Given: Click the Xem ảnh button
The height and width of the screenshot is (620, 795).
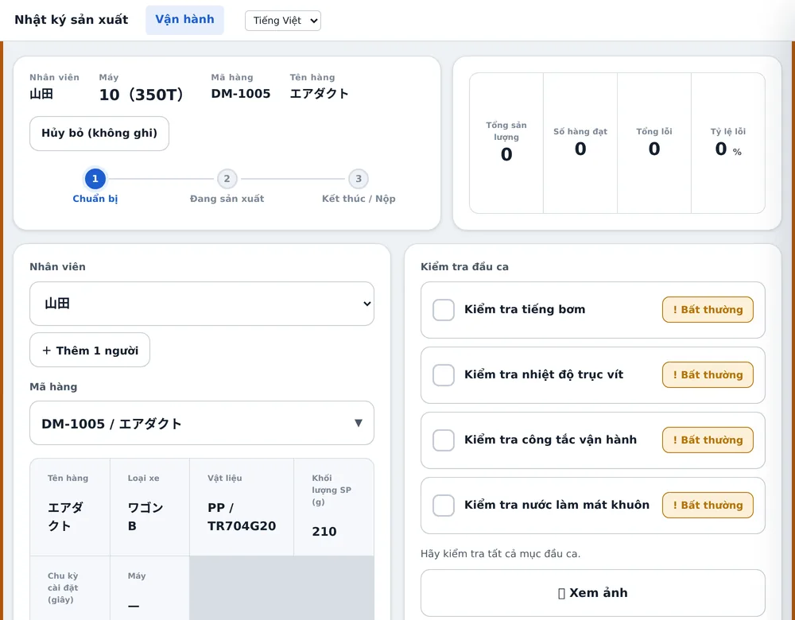Looking at the screenshot, I should click(x=593, y=593).
